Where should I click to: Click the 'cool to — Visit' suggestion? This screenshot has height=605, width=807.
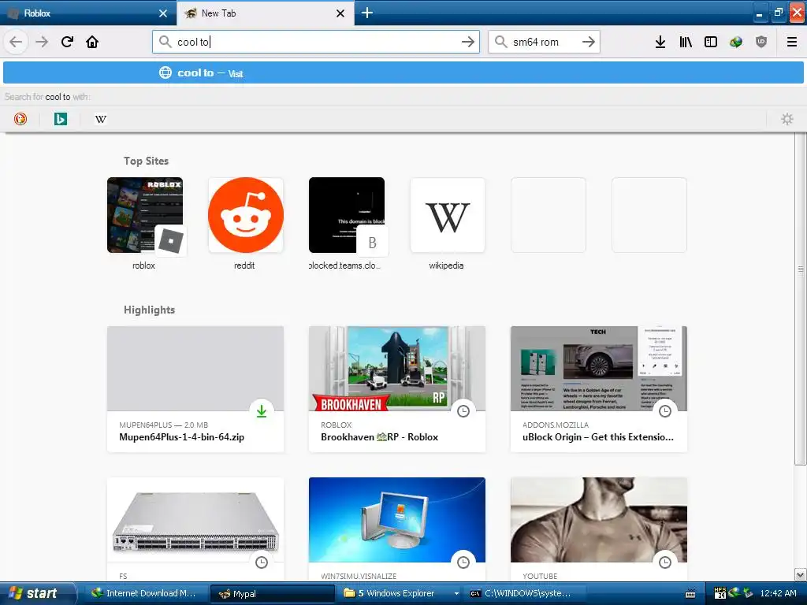pyautogui.click(x=403, y=72)
